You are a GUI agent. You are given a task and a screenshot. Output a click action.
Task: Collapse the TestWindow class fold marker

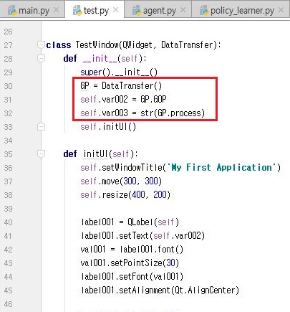(x=41, y=44)
